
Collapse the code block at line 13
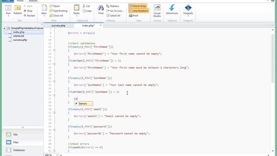click(x=55, y=50)
